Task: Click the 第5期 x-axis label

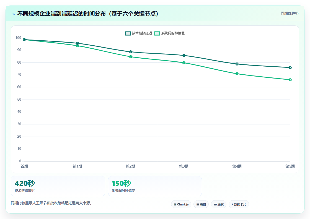Action: click(290, 166)
